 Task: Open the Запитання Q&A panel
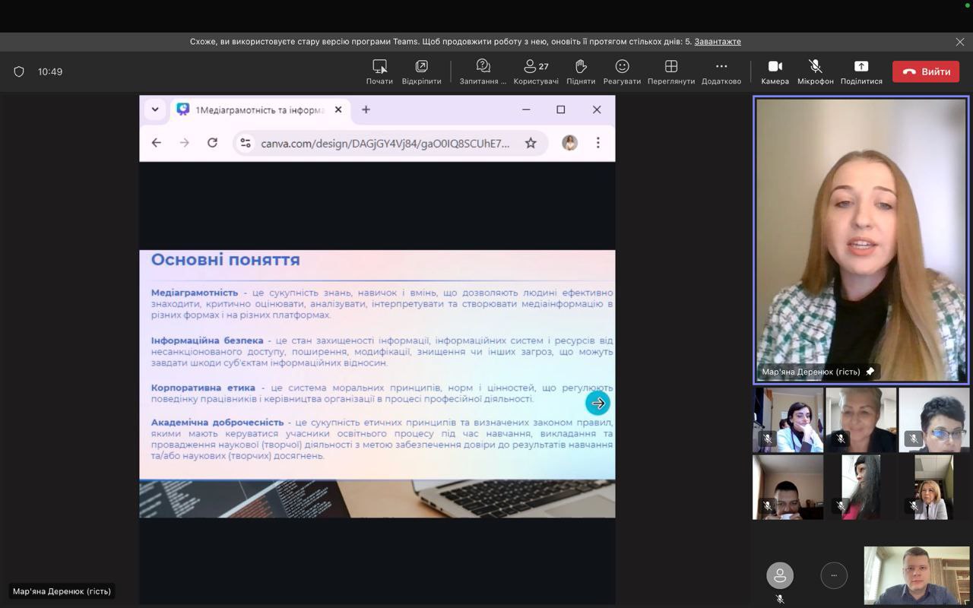483,71
